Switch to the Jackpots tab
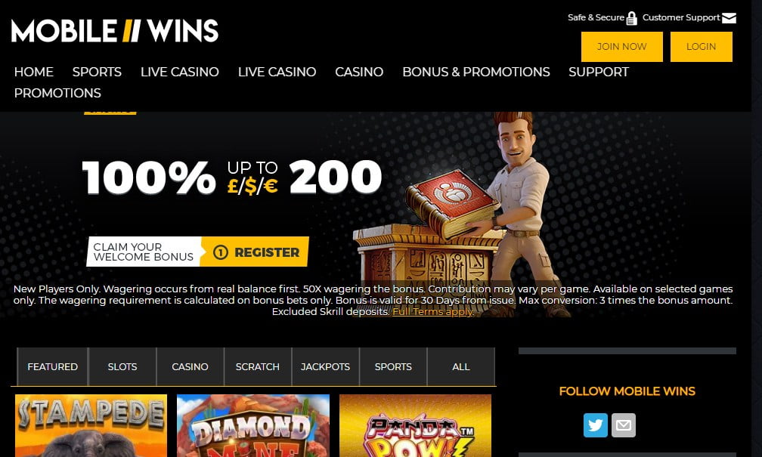Viewport: 762px width, 457px height. point(325,366)
